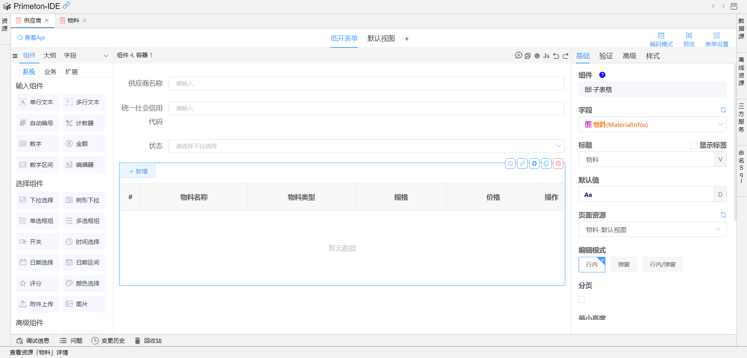Click the 查看Api link

point(31,38)
